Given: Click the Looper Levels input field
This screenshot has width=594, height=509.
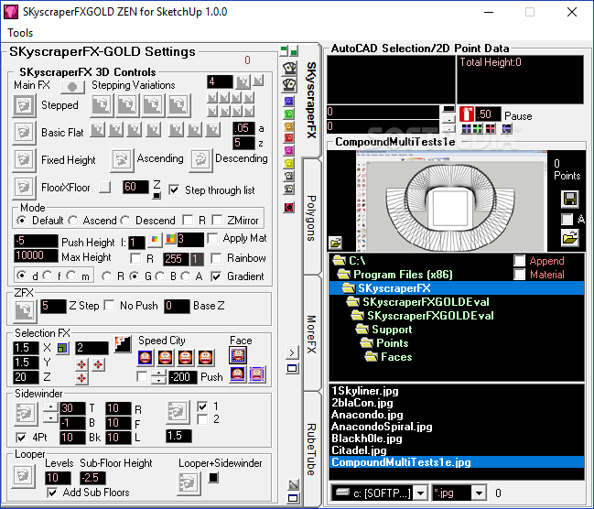Looking at the screenshot, I should [x=58, y=478].
